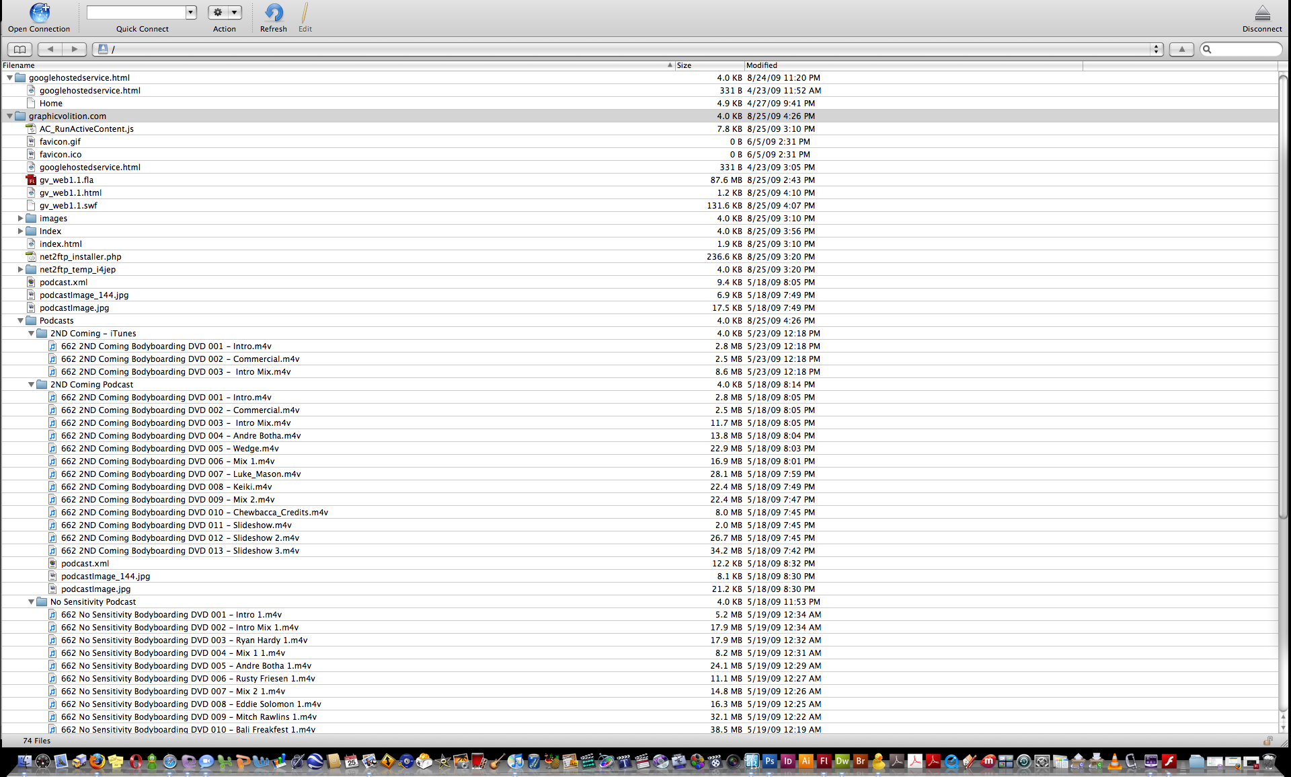Open the path selector dropdown
Image resolution: width=1291 pixels, height=777 pixels.
(x=1157, y=49)
